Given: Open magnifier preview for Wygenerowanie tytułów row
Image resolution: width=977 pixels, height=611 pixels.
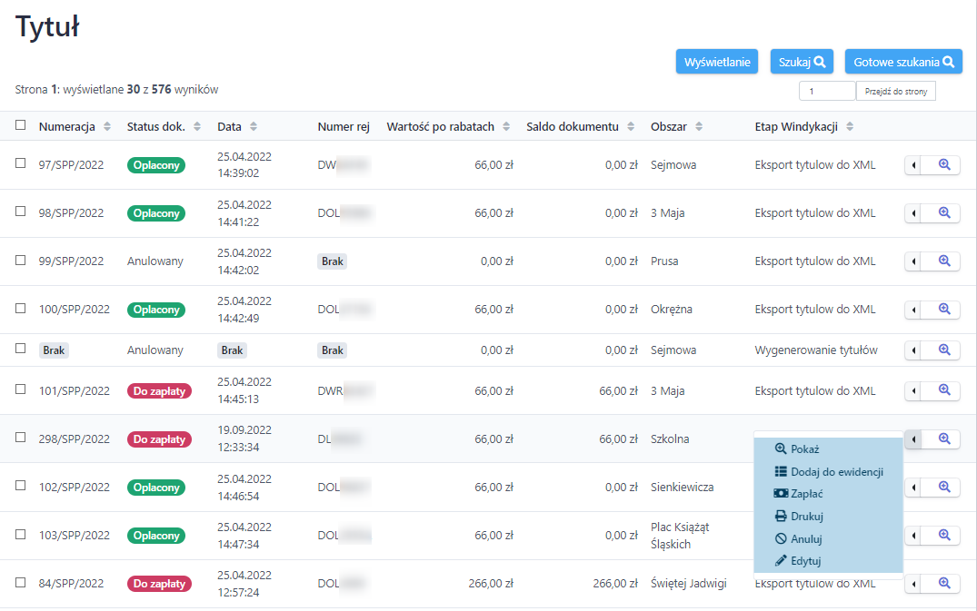Looking at the screenshot, I should (944, 350).
